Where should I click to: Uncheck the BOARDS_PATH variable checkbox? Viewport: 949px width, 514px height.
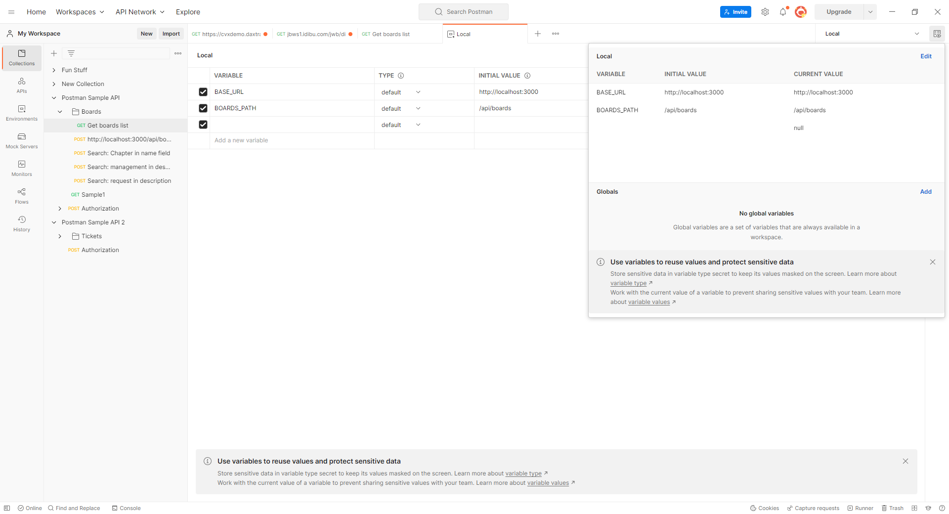203,108
